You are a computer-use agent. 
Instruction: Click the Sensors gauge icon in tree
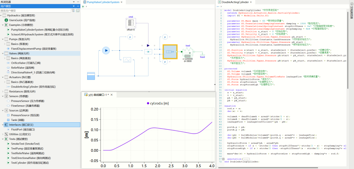coord(6,96)
